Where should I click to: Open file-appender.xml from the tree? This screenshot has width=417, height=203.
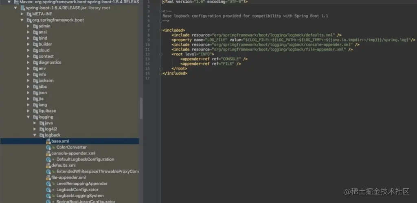click(68, 177)
